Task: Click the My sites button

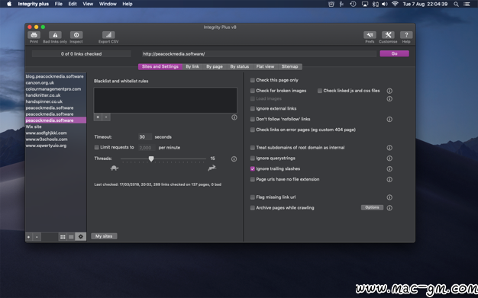Action: coord(104,236)
